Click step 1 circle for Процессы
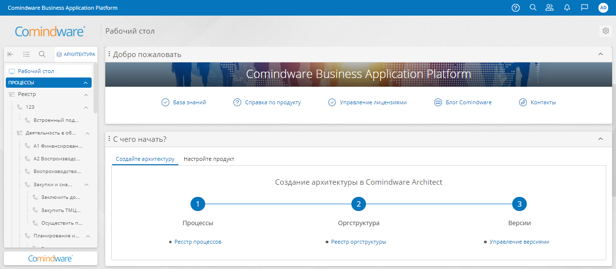616x269 pixels. pyautogui.click(x=198, y=204)
